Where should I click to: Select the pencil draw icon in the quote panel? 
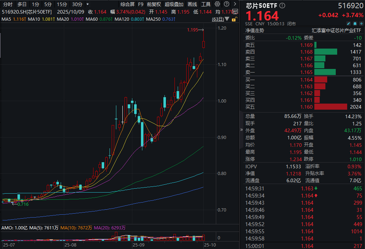point(349,23)
